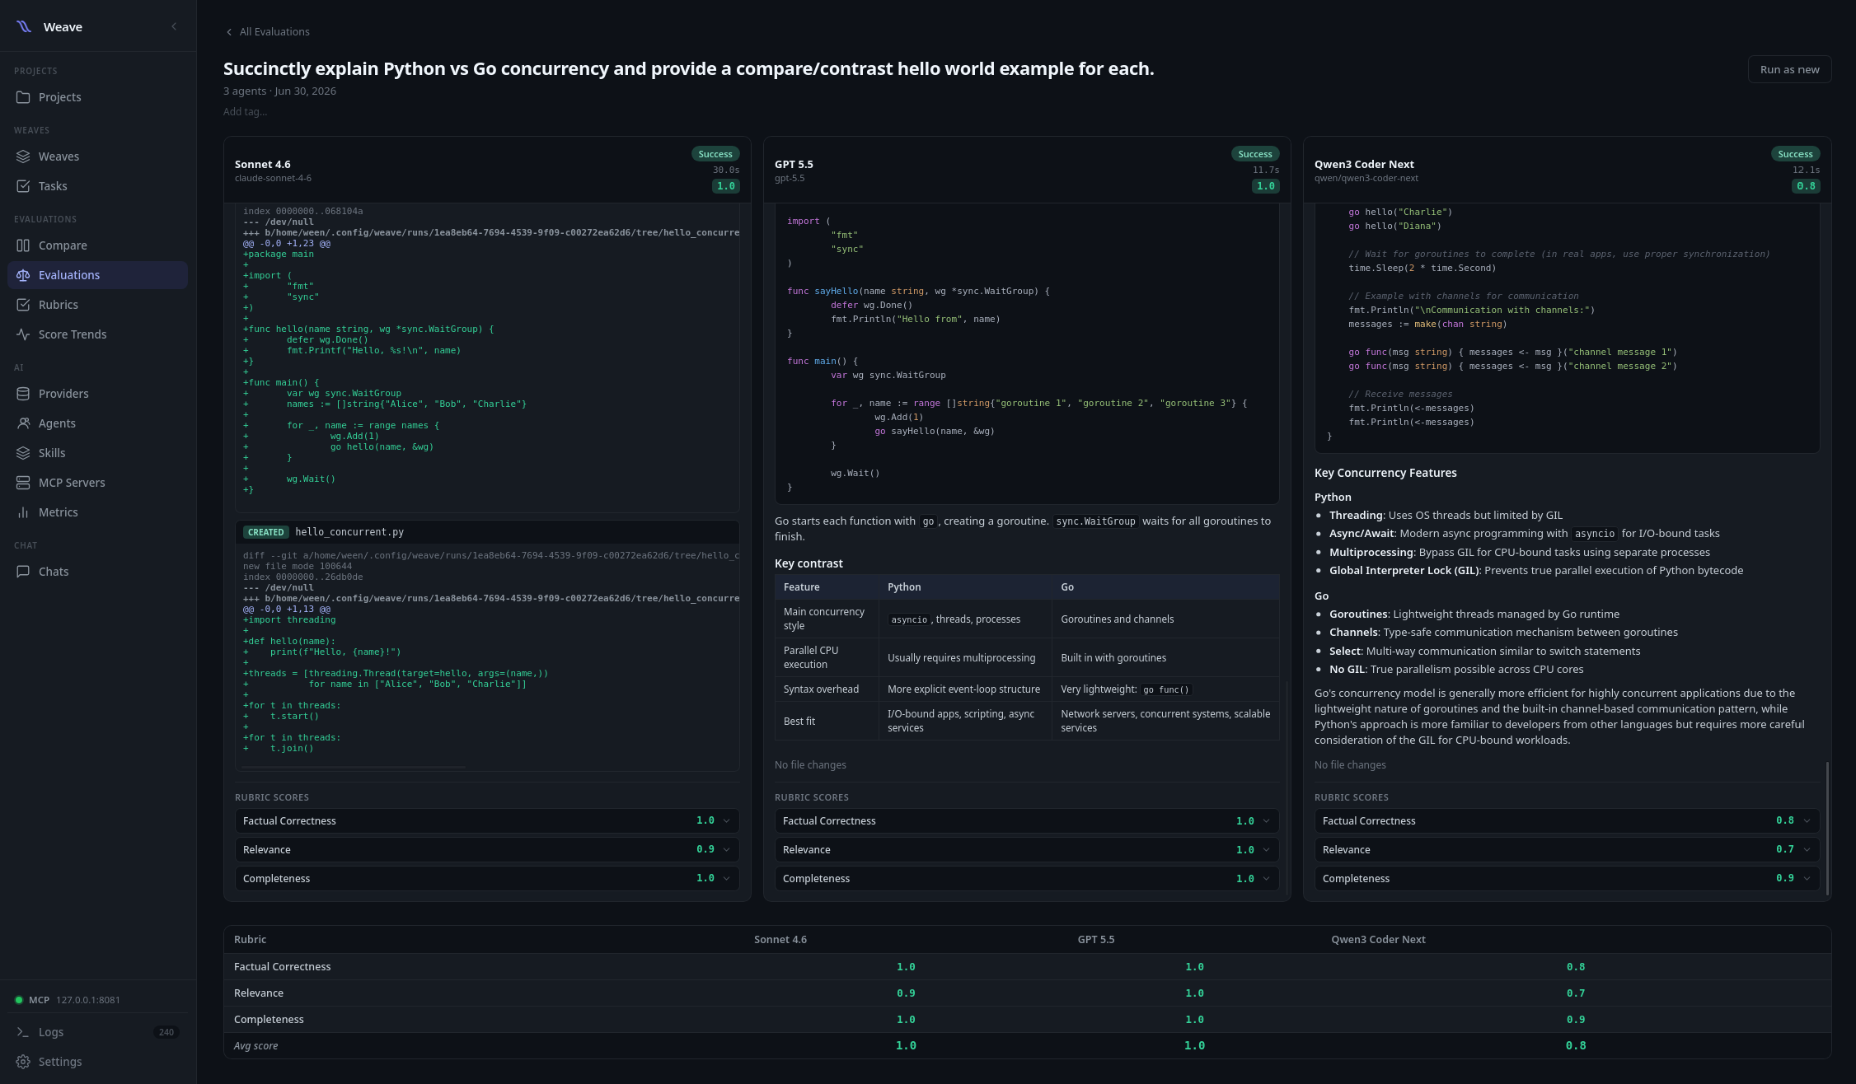The width and height of the screenshot is (1856, 1084).
Task: Click the Qwen3 overall score 0.8 badge
Action: click(1806, 186)
